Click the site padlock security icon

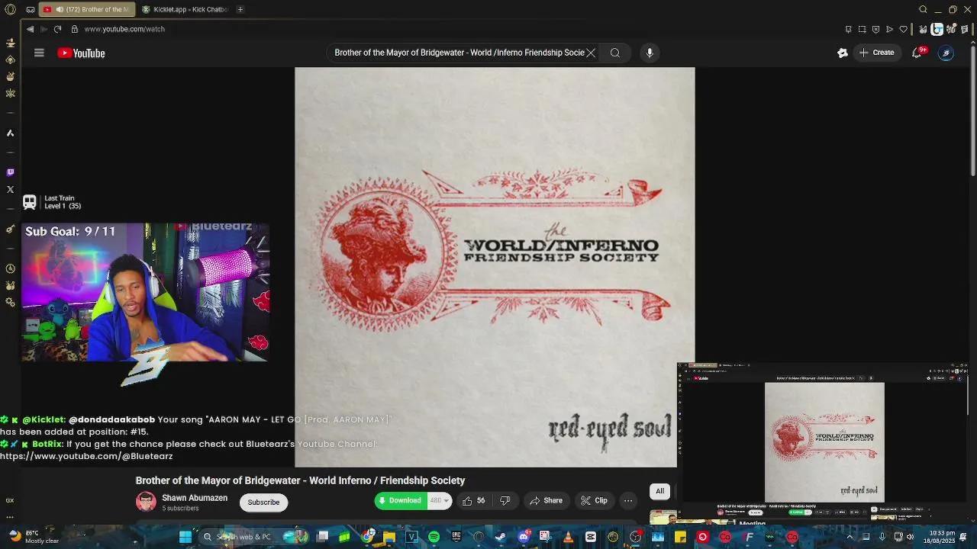(x=74, y=29)
